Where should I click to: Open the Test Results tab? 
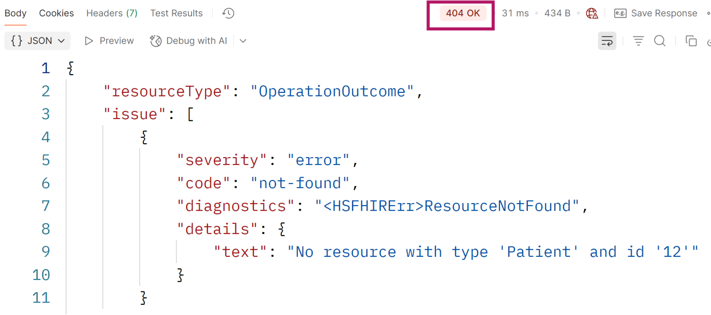[x=176, y=13]
